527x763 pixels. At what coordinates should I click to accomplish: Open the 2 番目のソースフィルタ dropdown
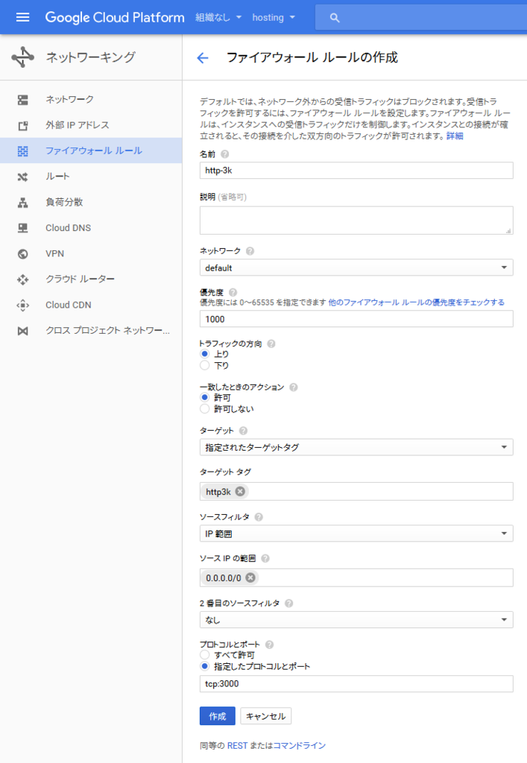[356, 620]
